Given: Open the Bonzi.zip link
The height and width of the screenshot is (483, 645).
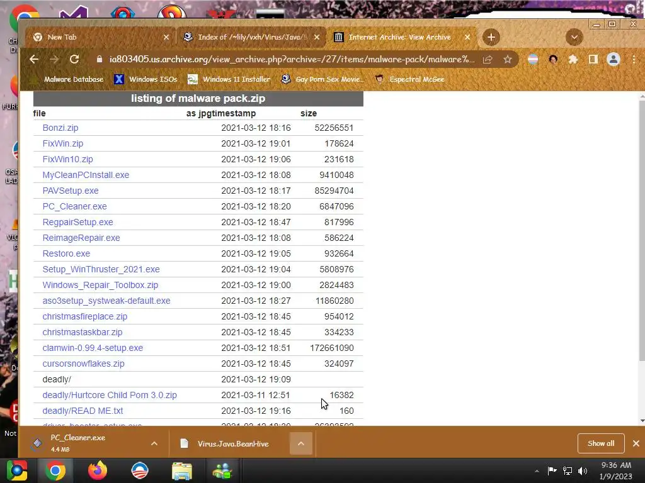Looking at the screenshot, I should click(x=60, y=128).
